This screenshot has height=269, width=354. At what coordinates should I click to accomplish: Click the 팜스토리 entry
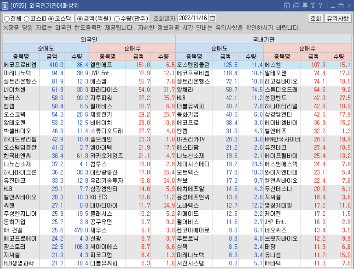(14, 247)
